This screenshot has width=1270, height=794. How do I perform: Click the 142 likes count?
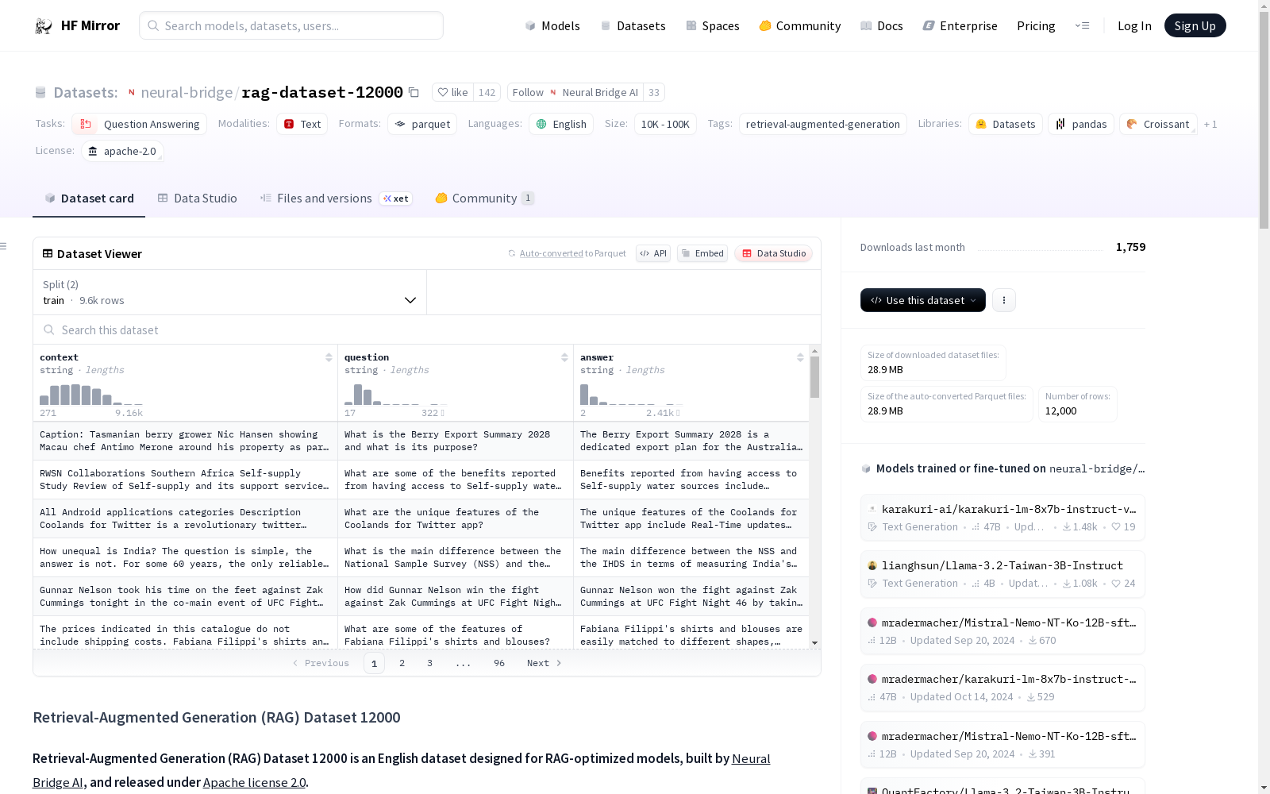(x=487, y=92)
